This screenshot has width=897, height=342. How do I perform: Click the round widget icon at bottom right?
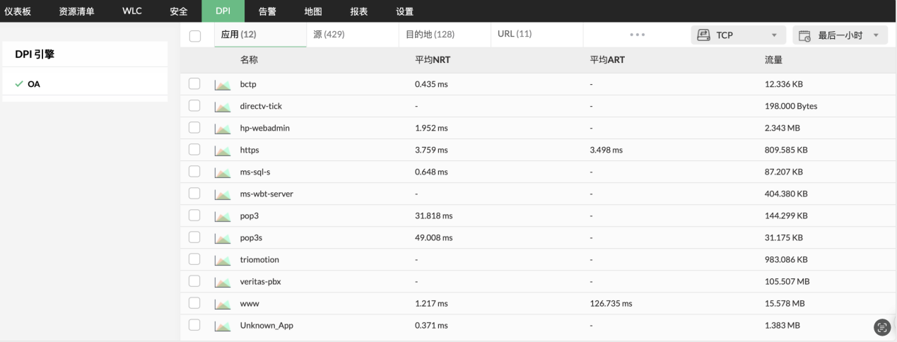(881, 326)
